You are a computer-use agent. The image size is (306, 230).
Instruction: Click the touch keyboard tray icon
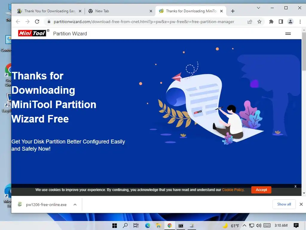[x=267, y=226]
